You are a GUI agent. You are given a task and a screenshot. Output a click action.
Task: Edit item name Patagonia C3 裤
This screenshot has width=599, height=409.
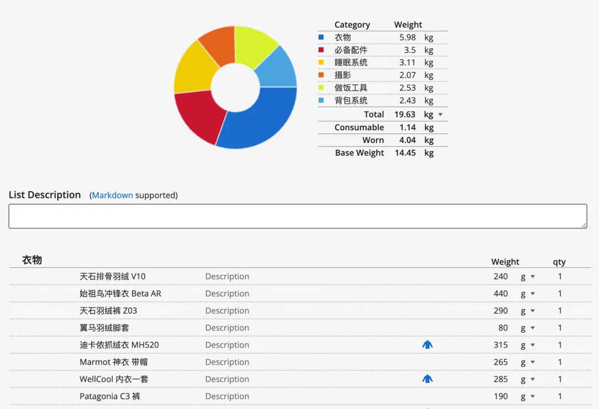pos(110,397)
